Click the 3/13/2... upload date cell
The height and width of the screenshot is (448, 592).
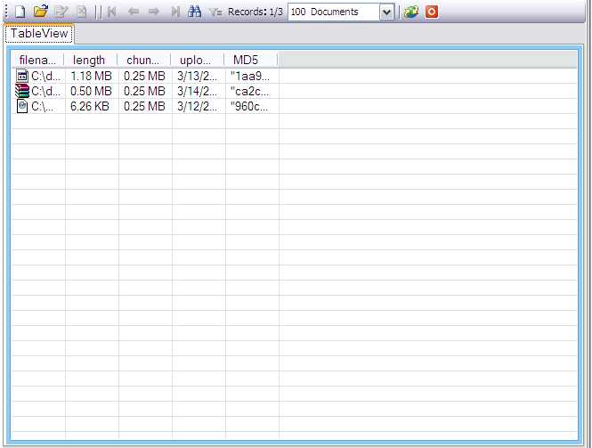pos(199,76)
